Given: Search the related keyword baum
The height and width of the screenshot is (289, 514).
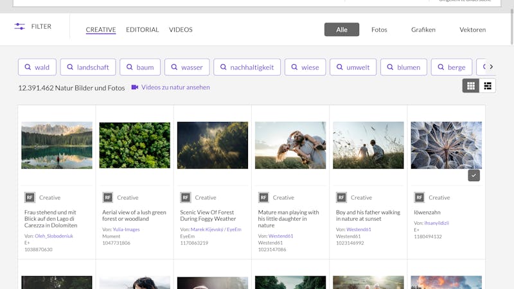Looking at the screenshot, I should (140, 67).
